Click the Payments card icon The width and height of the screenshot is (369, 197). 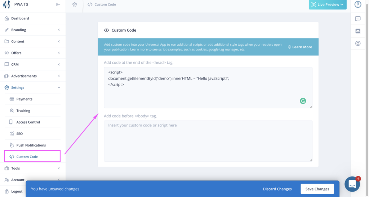(x=12, y=99)
